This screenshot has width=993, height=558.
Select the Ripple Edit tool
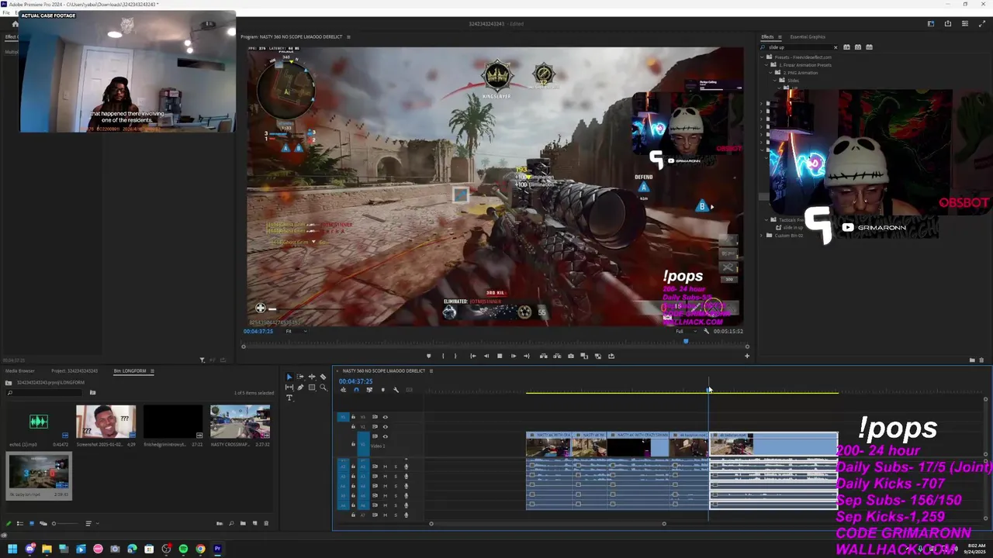(312, 377)
